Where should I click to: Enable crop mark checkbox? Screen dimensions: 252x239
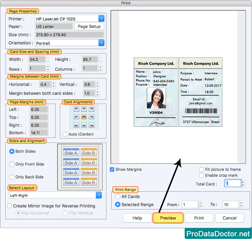[202, 175]
